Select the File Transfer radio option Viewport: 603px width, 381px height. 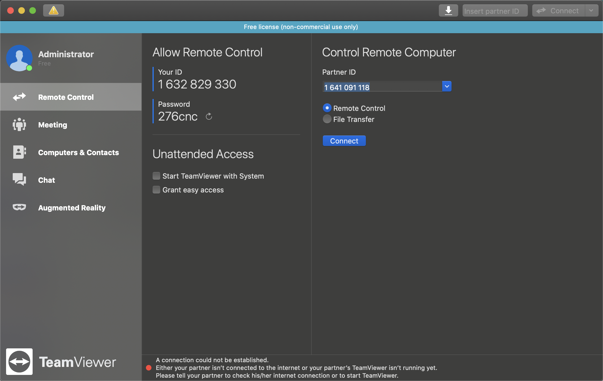click(x=327, y=119)
